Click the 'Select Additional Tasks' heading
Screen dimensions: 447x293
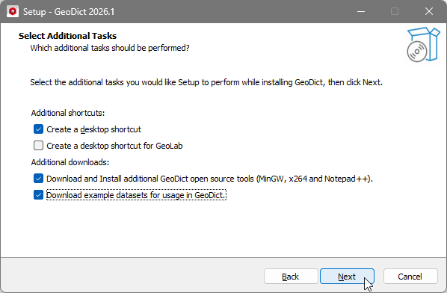point(67,36)
